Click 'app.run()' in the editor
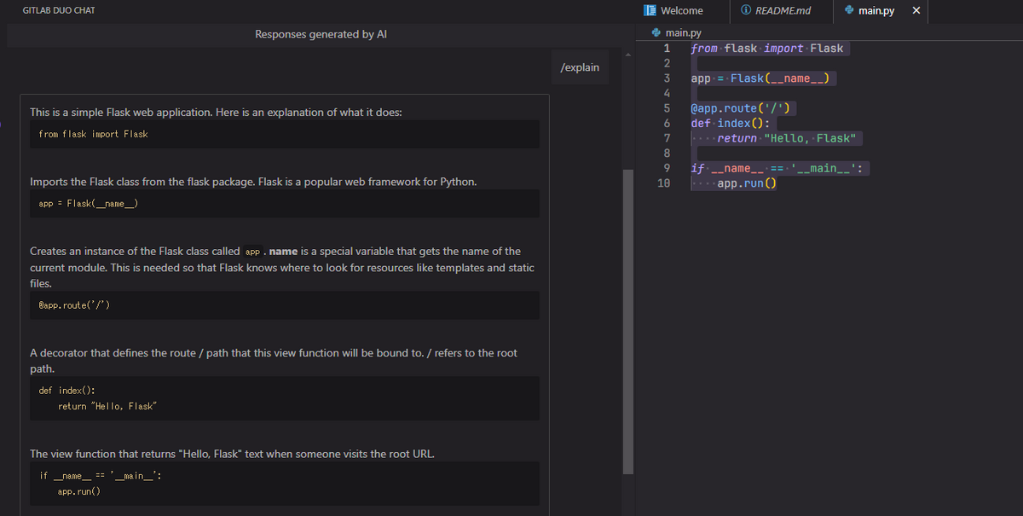1023x516 pixels. (746, 183)
